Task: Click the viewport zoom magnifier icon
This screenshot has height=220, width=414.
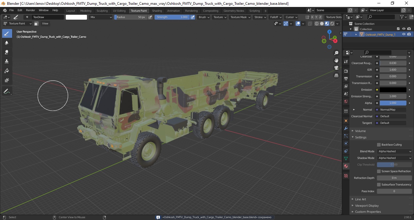Action: point(336,53)
